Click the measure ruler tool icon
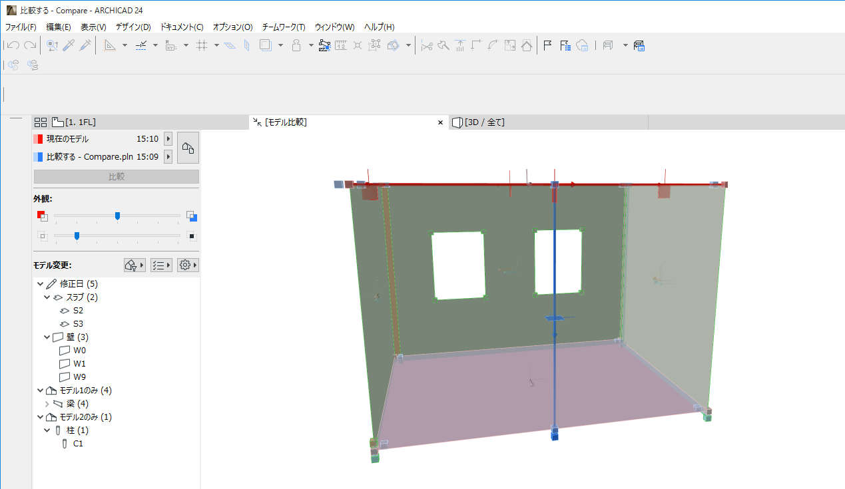The height and width of the screenshot is (489, 845). pyautogui.click(x=341, y=45)
